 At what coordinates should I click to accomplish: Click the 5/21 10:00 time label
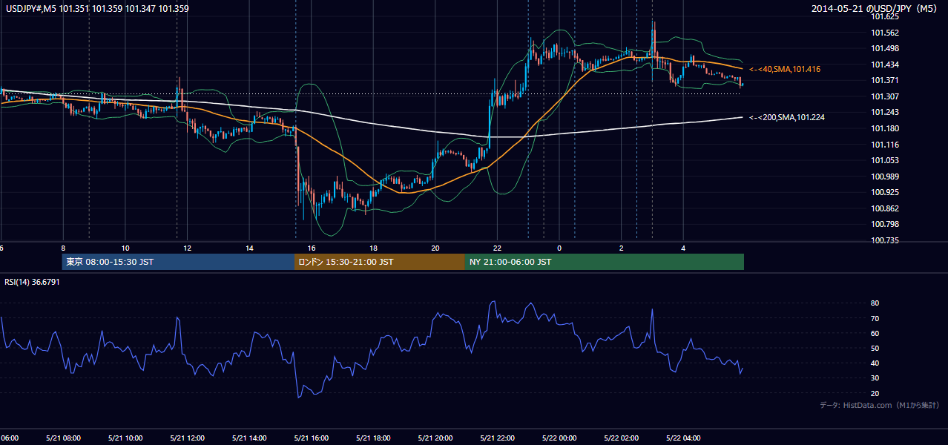[x=125, y=438]
